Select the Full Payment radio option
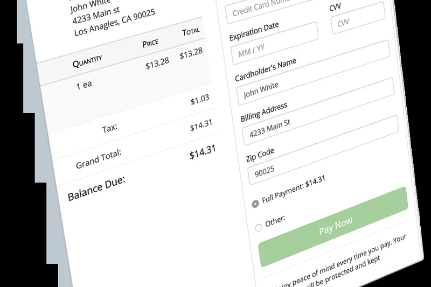Image resolution: width=431 pixels, height=287 pixels. coord(255,204)
